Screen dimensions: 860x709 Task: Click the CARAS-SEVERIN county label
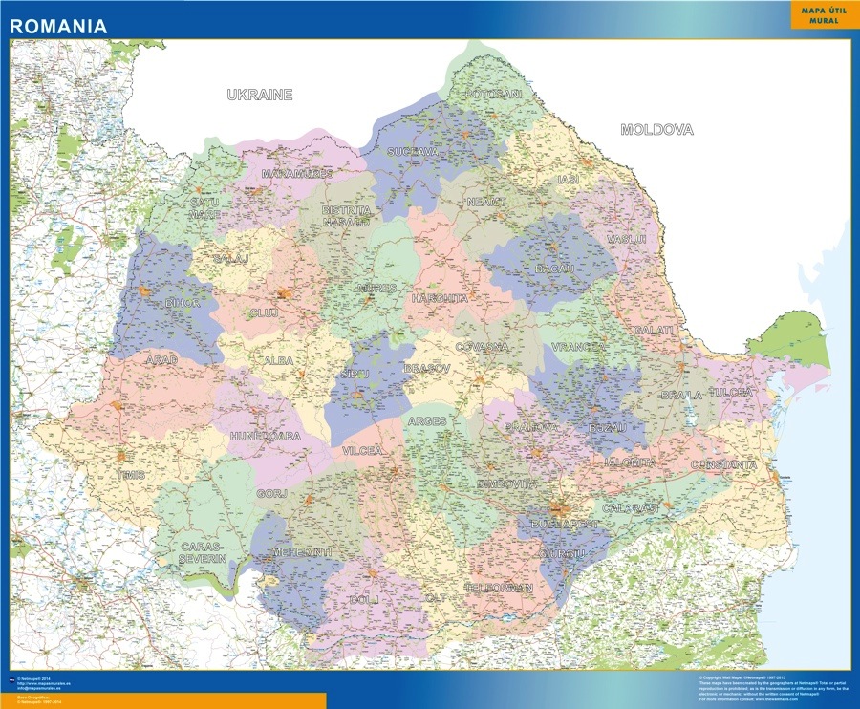click(204, 552)
